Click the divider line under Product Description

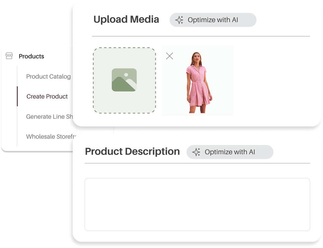(197, 163)
